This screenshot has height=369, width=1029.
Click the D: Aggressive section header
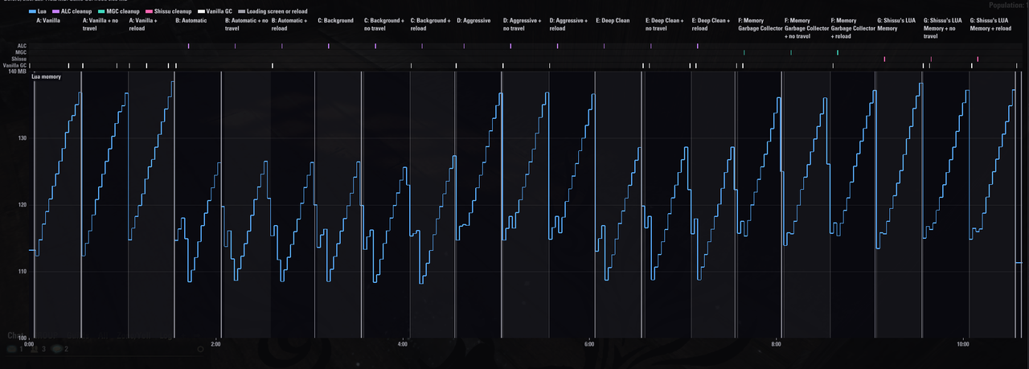pyautogui.click(x=474, y=20)
